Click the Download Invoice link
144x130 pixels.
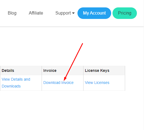[58, 83]
